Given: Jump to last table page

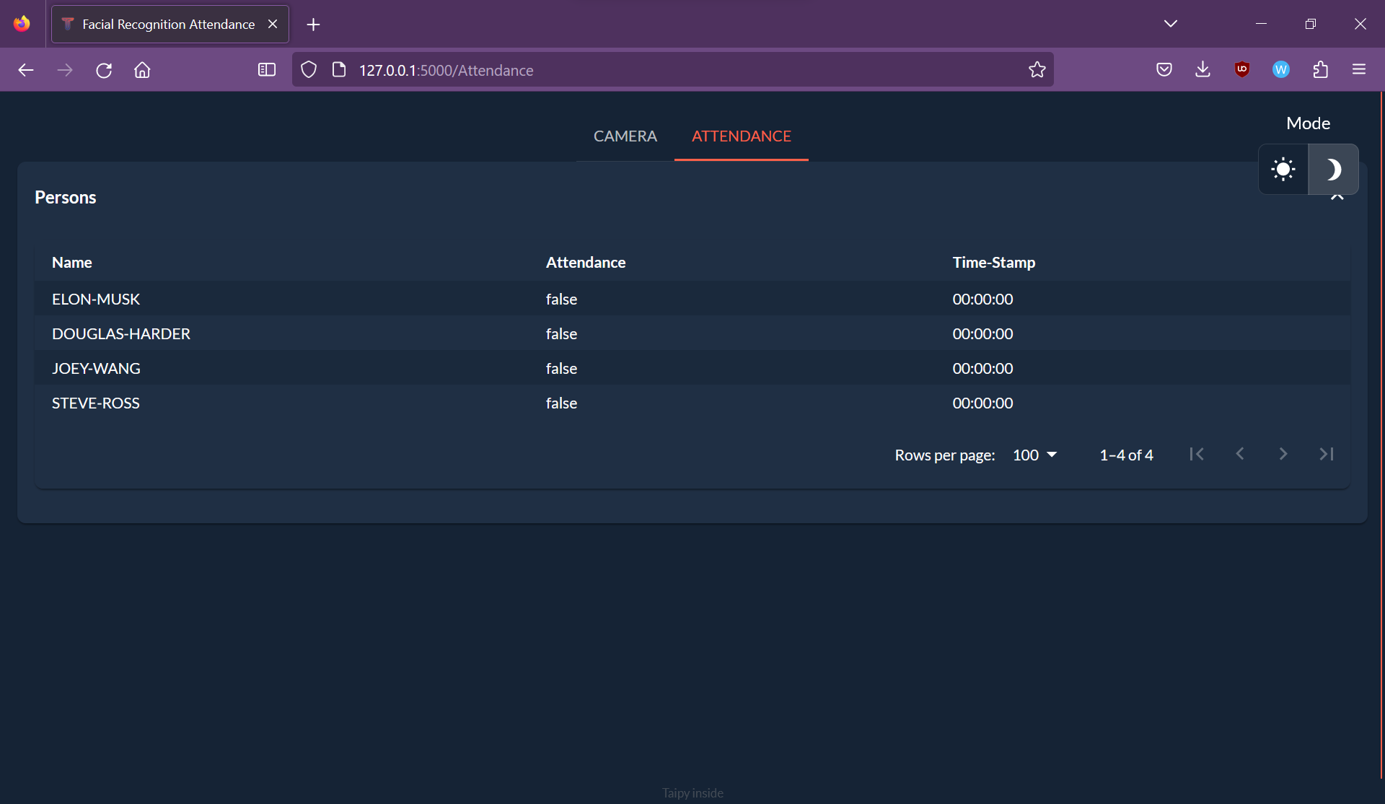Looking at the screenshot, I should pyautogui.click(x=1326, y=454).
